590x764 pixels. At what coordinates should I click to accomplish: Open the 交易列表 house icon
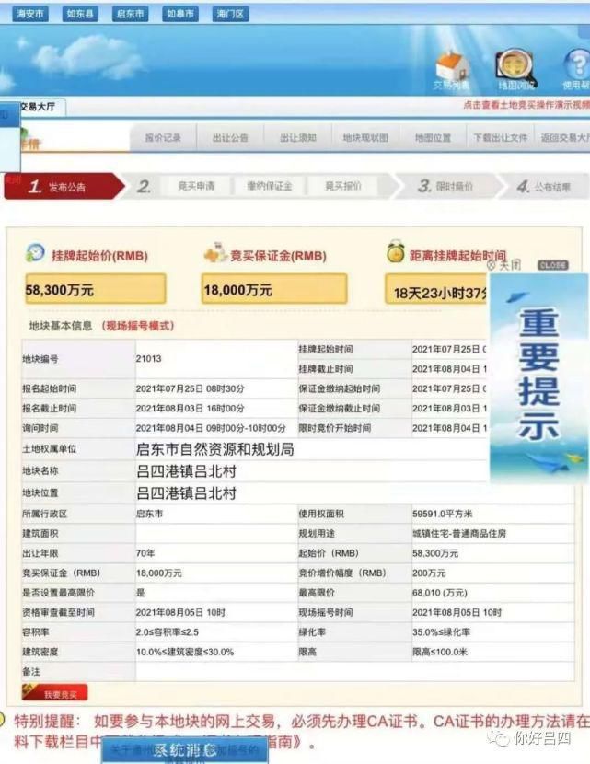click(452, 71)
